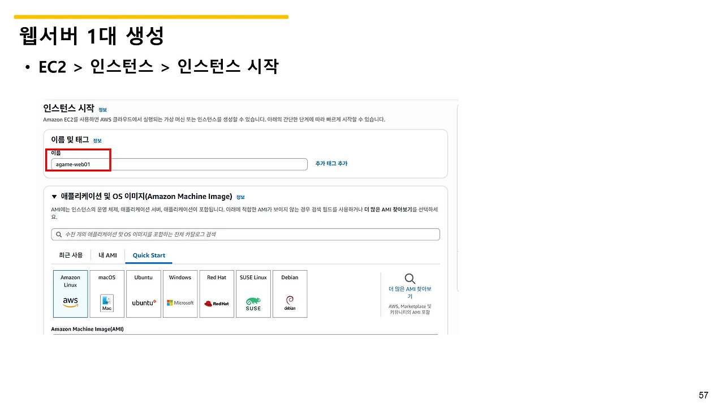
Task: Click the 추가 태그 추가 link
Action: (331, 163)
